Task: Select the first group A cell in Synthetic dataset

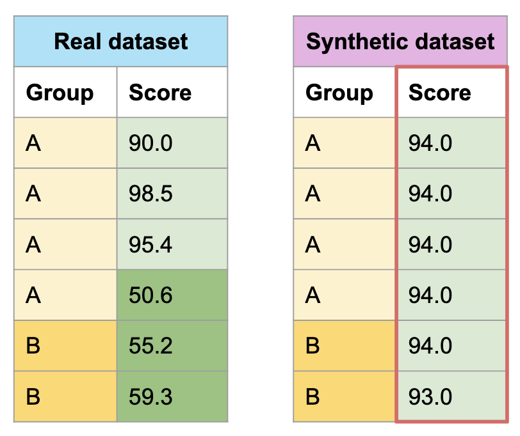Action: [345, 143]
